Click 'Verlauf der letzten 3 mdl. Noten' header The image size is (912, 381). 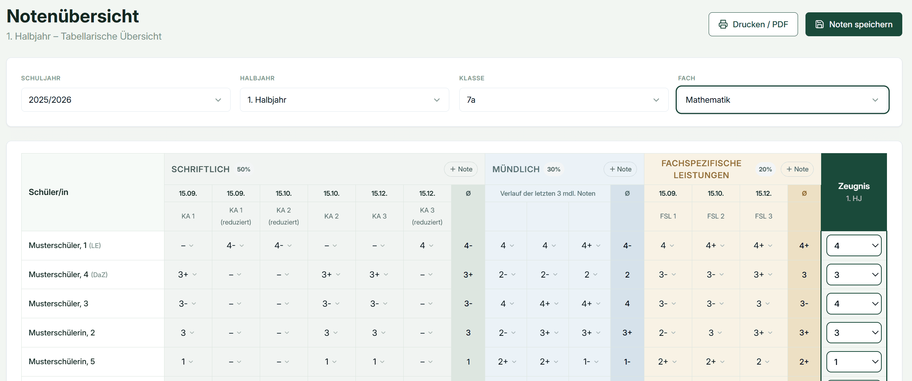tap(548, 193)
